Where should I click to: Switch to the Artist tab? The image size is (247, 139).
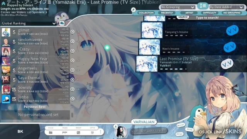[189, 13]
